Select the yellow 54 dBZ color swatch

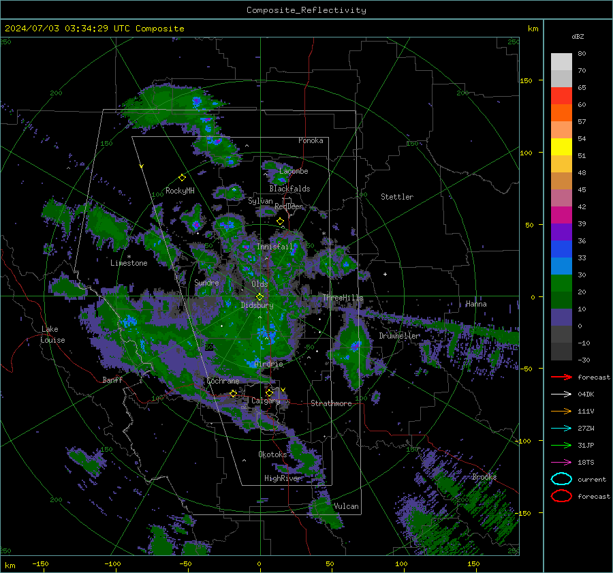click(561, 147)
